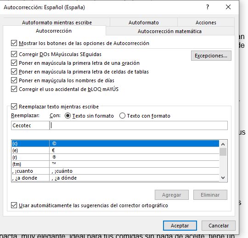Click Aceptar to confirm

click(x=180, y=226)
